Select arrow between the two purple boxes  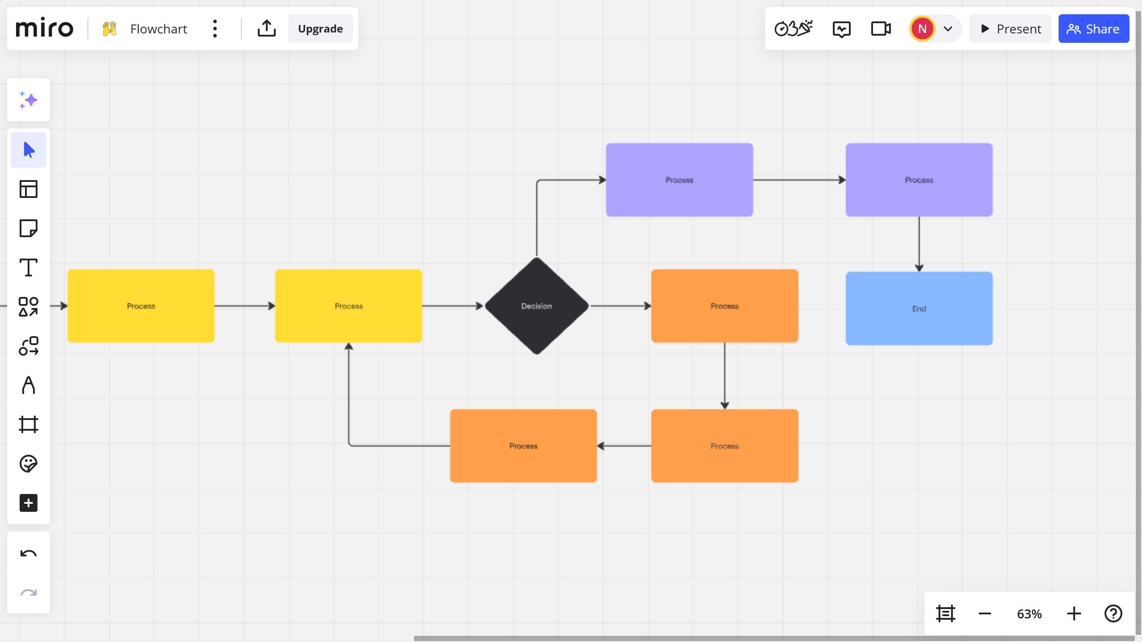tap(799, 180)
